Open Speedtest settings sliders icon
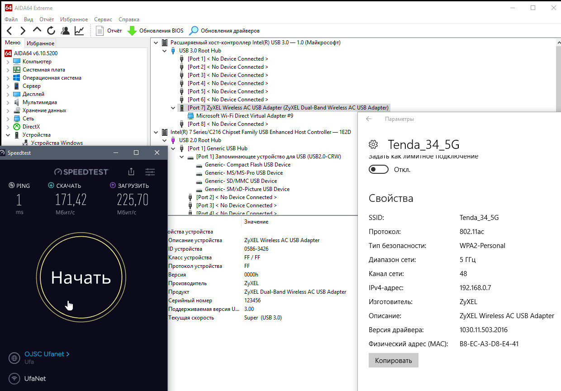This screenshot has height=391, width=561. pos(150,172)
